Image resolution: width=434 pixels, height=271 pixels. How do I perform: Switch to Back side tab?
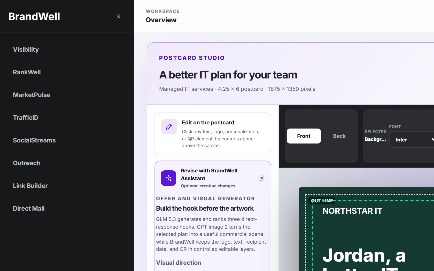pos(339,136)
